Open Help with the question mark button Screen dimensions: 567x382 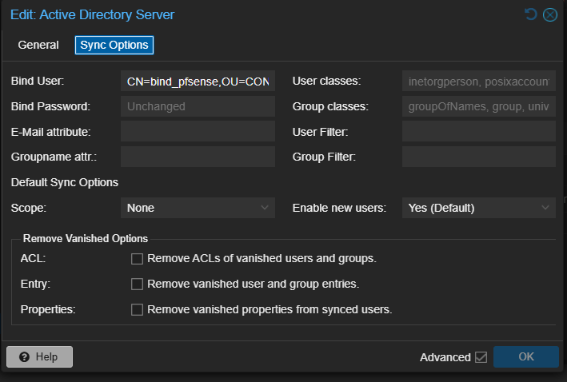(39, 357)
